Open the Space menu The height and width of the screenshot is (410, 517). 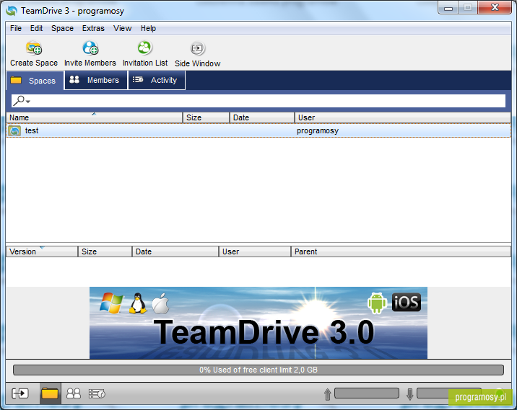(x=62, y=28)
